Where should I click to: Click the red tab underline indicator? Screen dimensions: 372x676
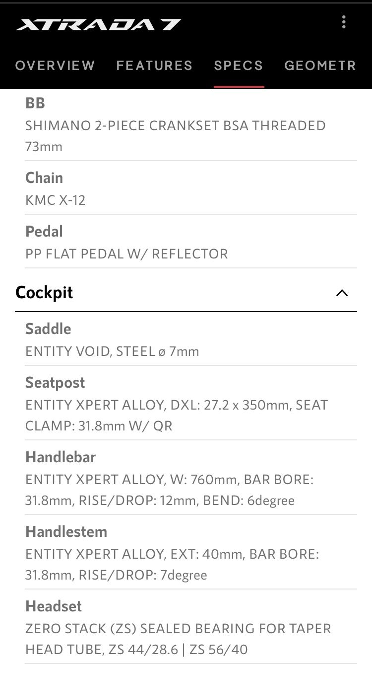239,84
